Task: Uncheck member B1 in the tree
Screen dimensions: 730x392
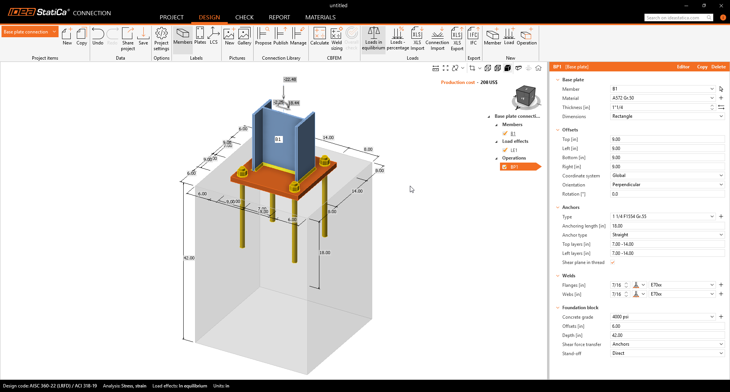Action: pos(505,133)
